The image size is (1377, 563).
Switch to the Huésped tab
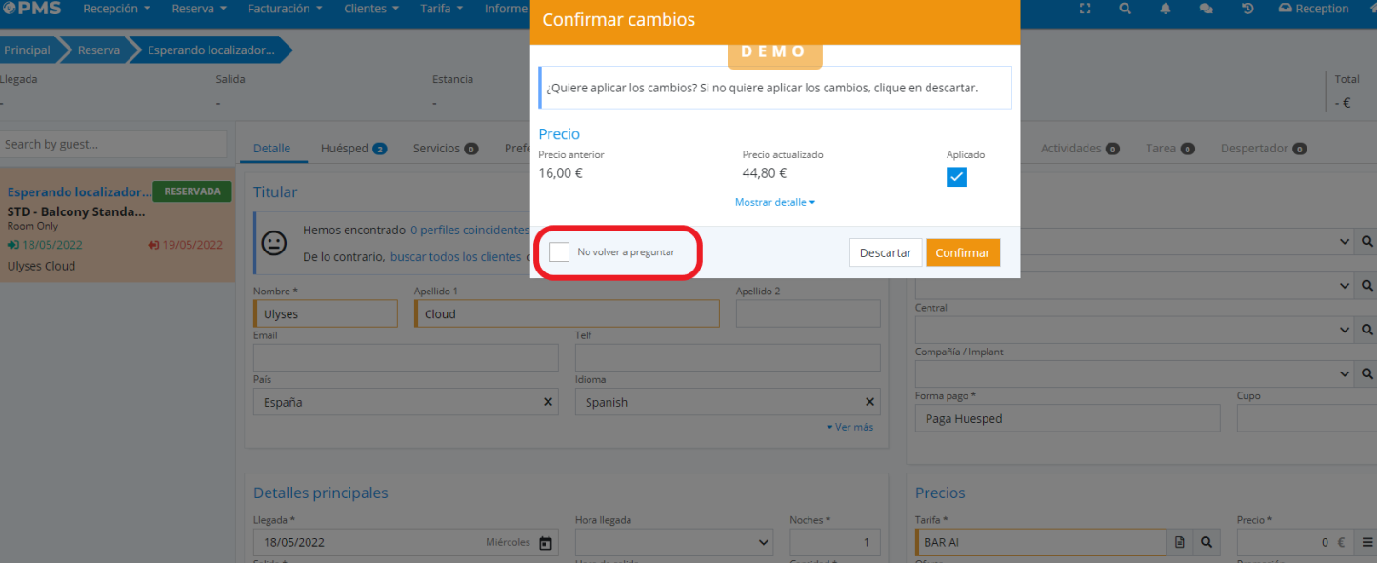tap(352, 149)
